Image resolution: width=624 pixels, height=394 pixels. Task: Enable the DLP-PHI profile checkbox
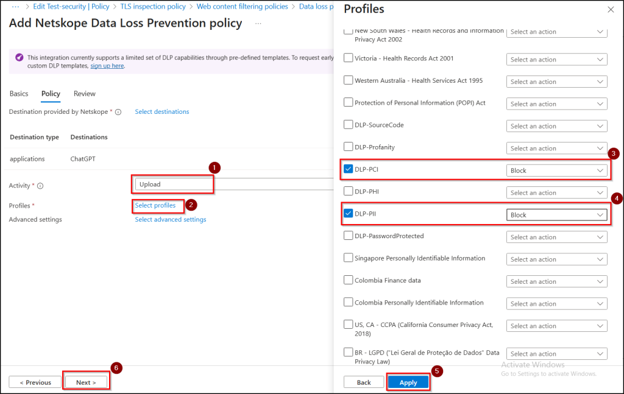[x=349, y=191]
